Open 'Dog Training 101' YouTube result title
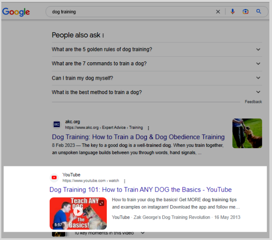272x240 pixels. (x=140, y=189)
